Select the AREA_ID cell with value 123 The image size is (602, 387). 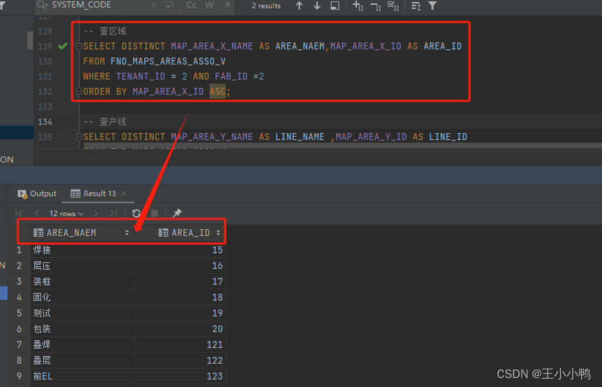(x=181, y=376)
